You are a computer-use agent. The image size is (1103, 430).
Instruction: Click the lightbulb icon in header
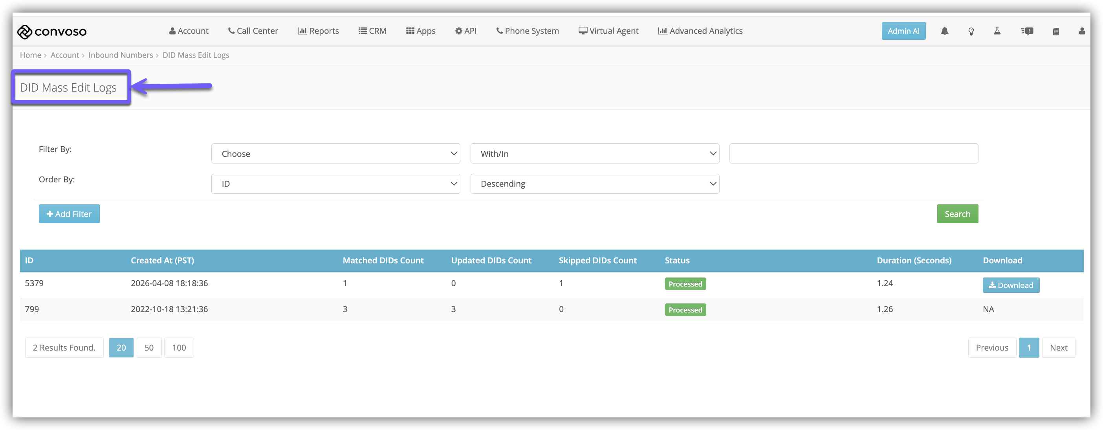(971, 31)
